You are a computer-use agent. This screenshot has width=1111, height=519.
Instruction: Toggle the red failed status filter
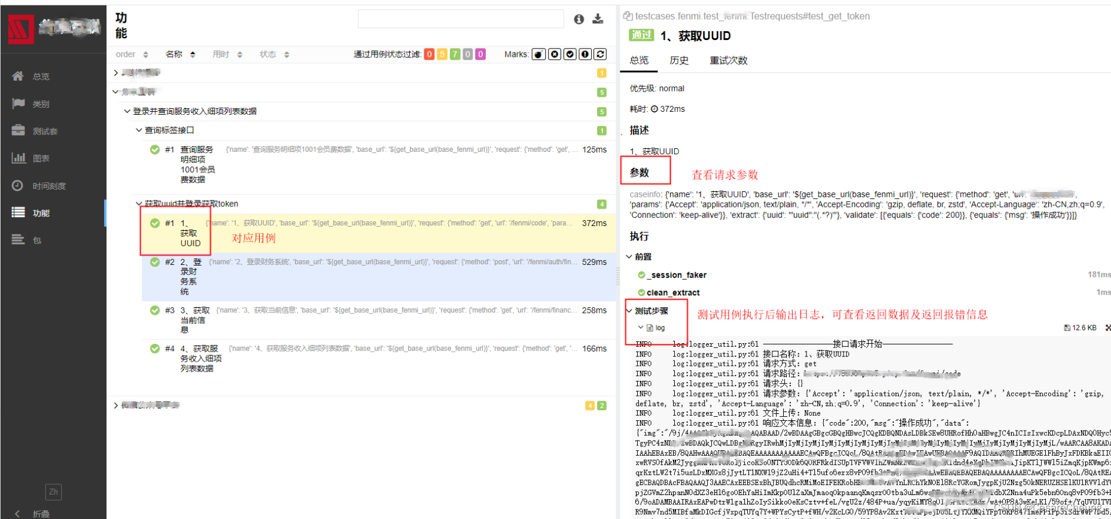point(429,54)
